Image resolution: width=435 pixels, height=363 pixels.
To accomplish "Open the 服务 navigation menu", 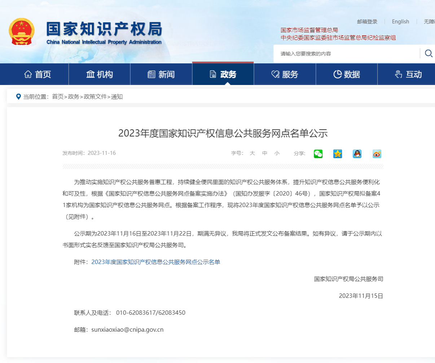I will pyautogui.click(x=285, y=74).
